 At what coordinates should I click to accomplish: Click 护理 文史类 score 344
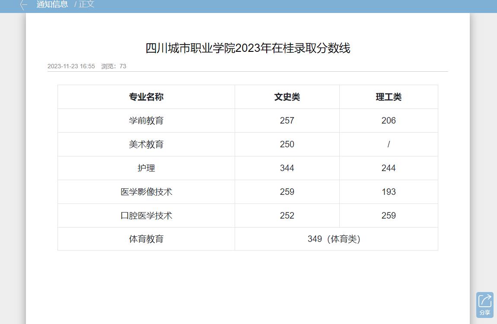pyautogui.click(x=287, y=168)
